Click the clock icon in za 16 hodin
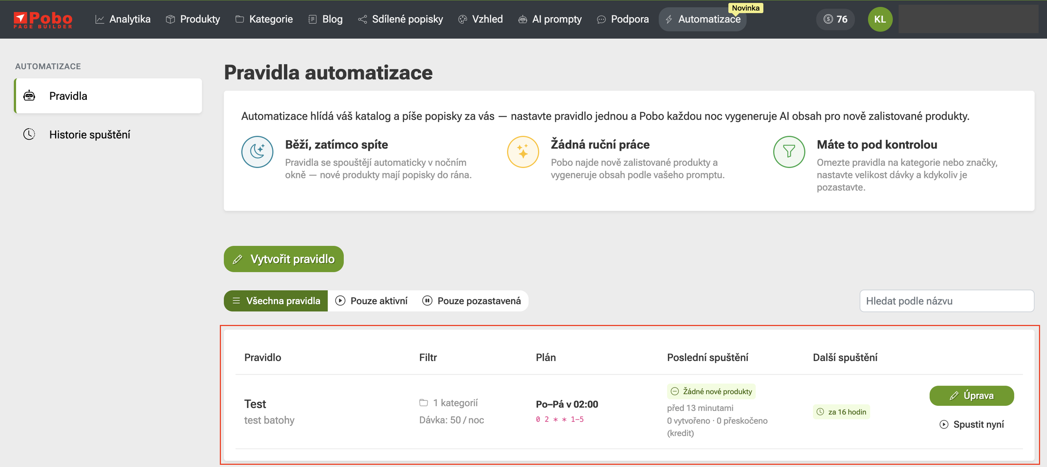 point(820,412)
